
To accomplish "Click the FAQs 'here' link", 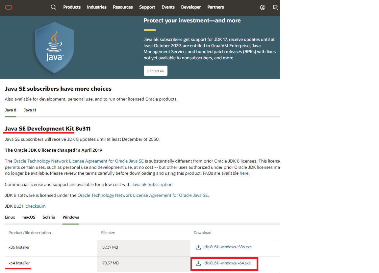I will (x=244, y=173).
